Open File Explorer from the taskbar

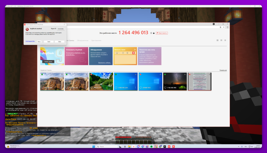click(129, 147)
